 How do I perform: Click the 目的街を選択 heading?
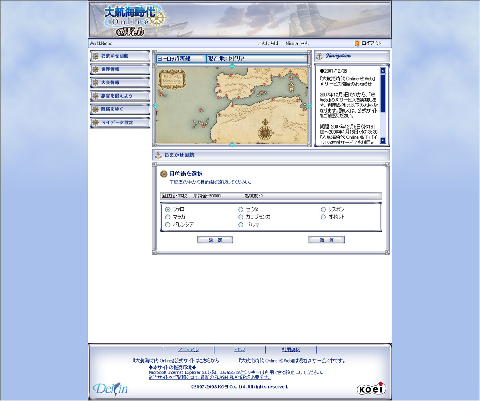pyautogui.click(x=186, y=174)
